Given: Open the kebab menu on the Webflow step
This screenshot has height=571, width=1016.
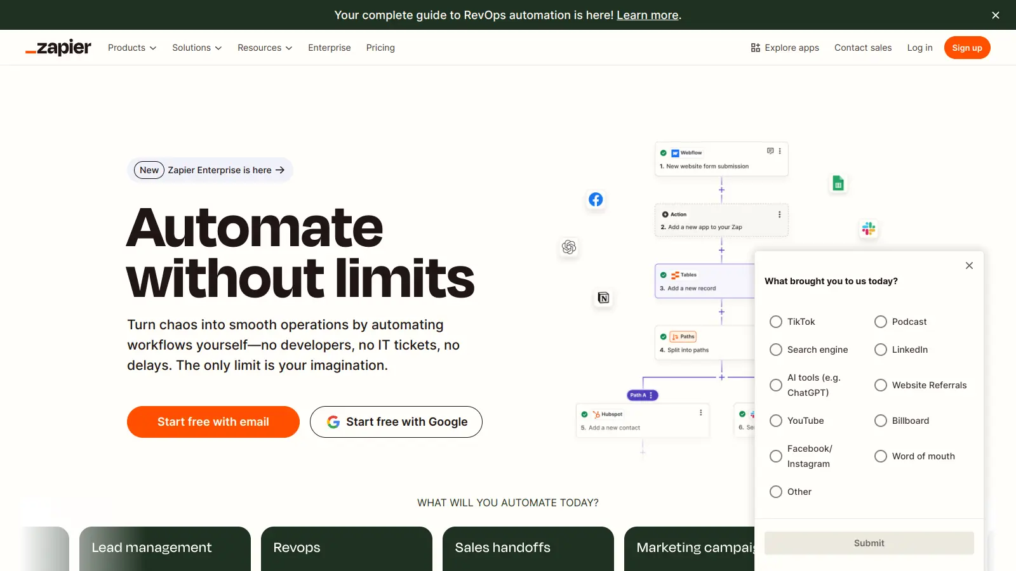Looking at the screenshot, I should click(779, 152).
